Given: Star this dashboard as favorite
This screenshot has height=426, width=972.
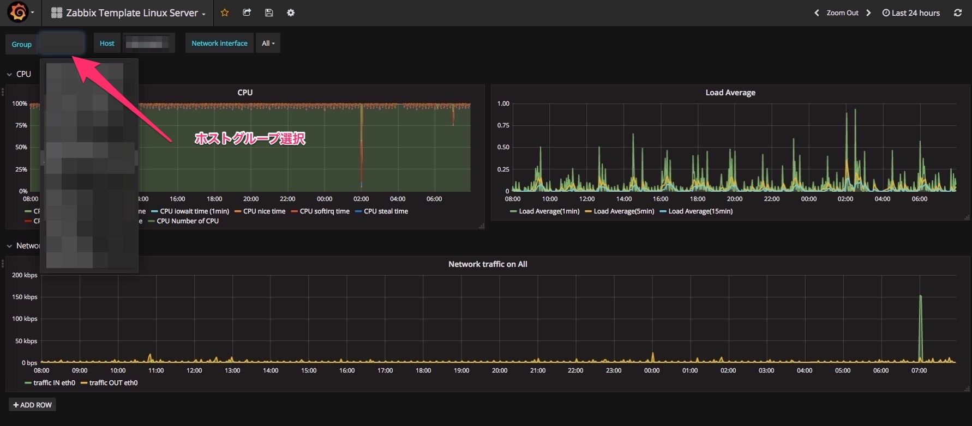Looking at the screenshot, I should tap(224, 13).
